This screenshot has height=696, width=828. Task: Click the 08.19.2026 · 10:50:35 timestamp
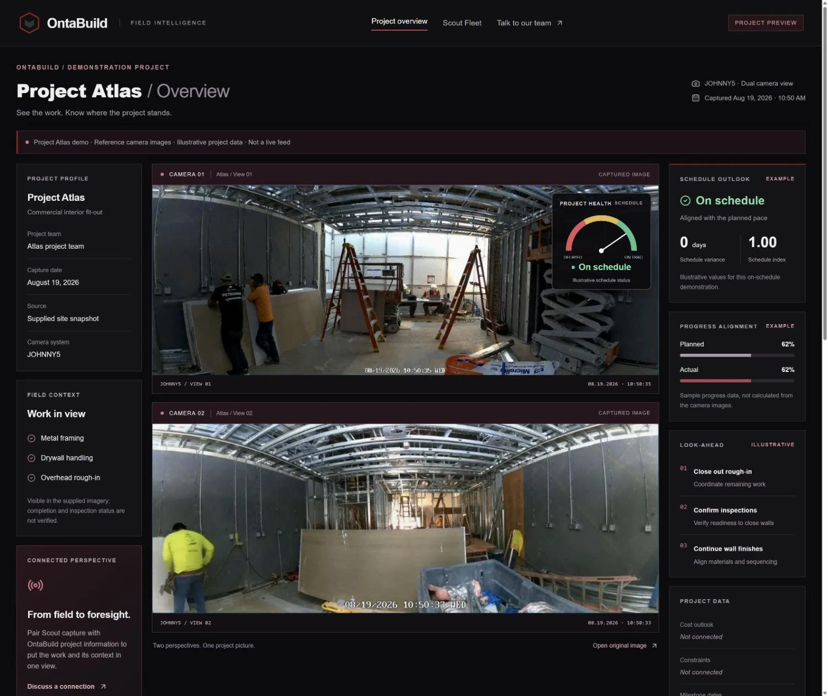619,384
